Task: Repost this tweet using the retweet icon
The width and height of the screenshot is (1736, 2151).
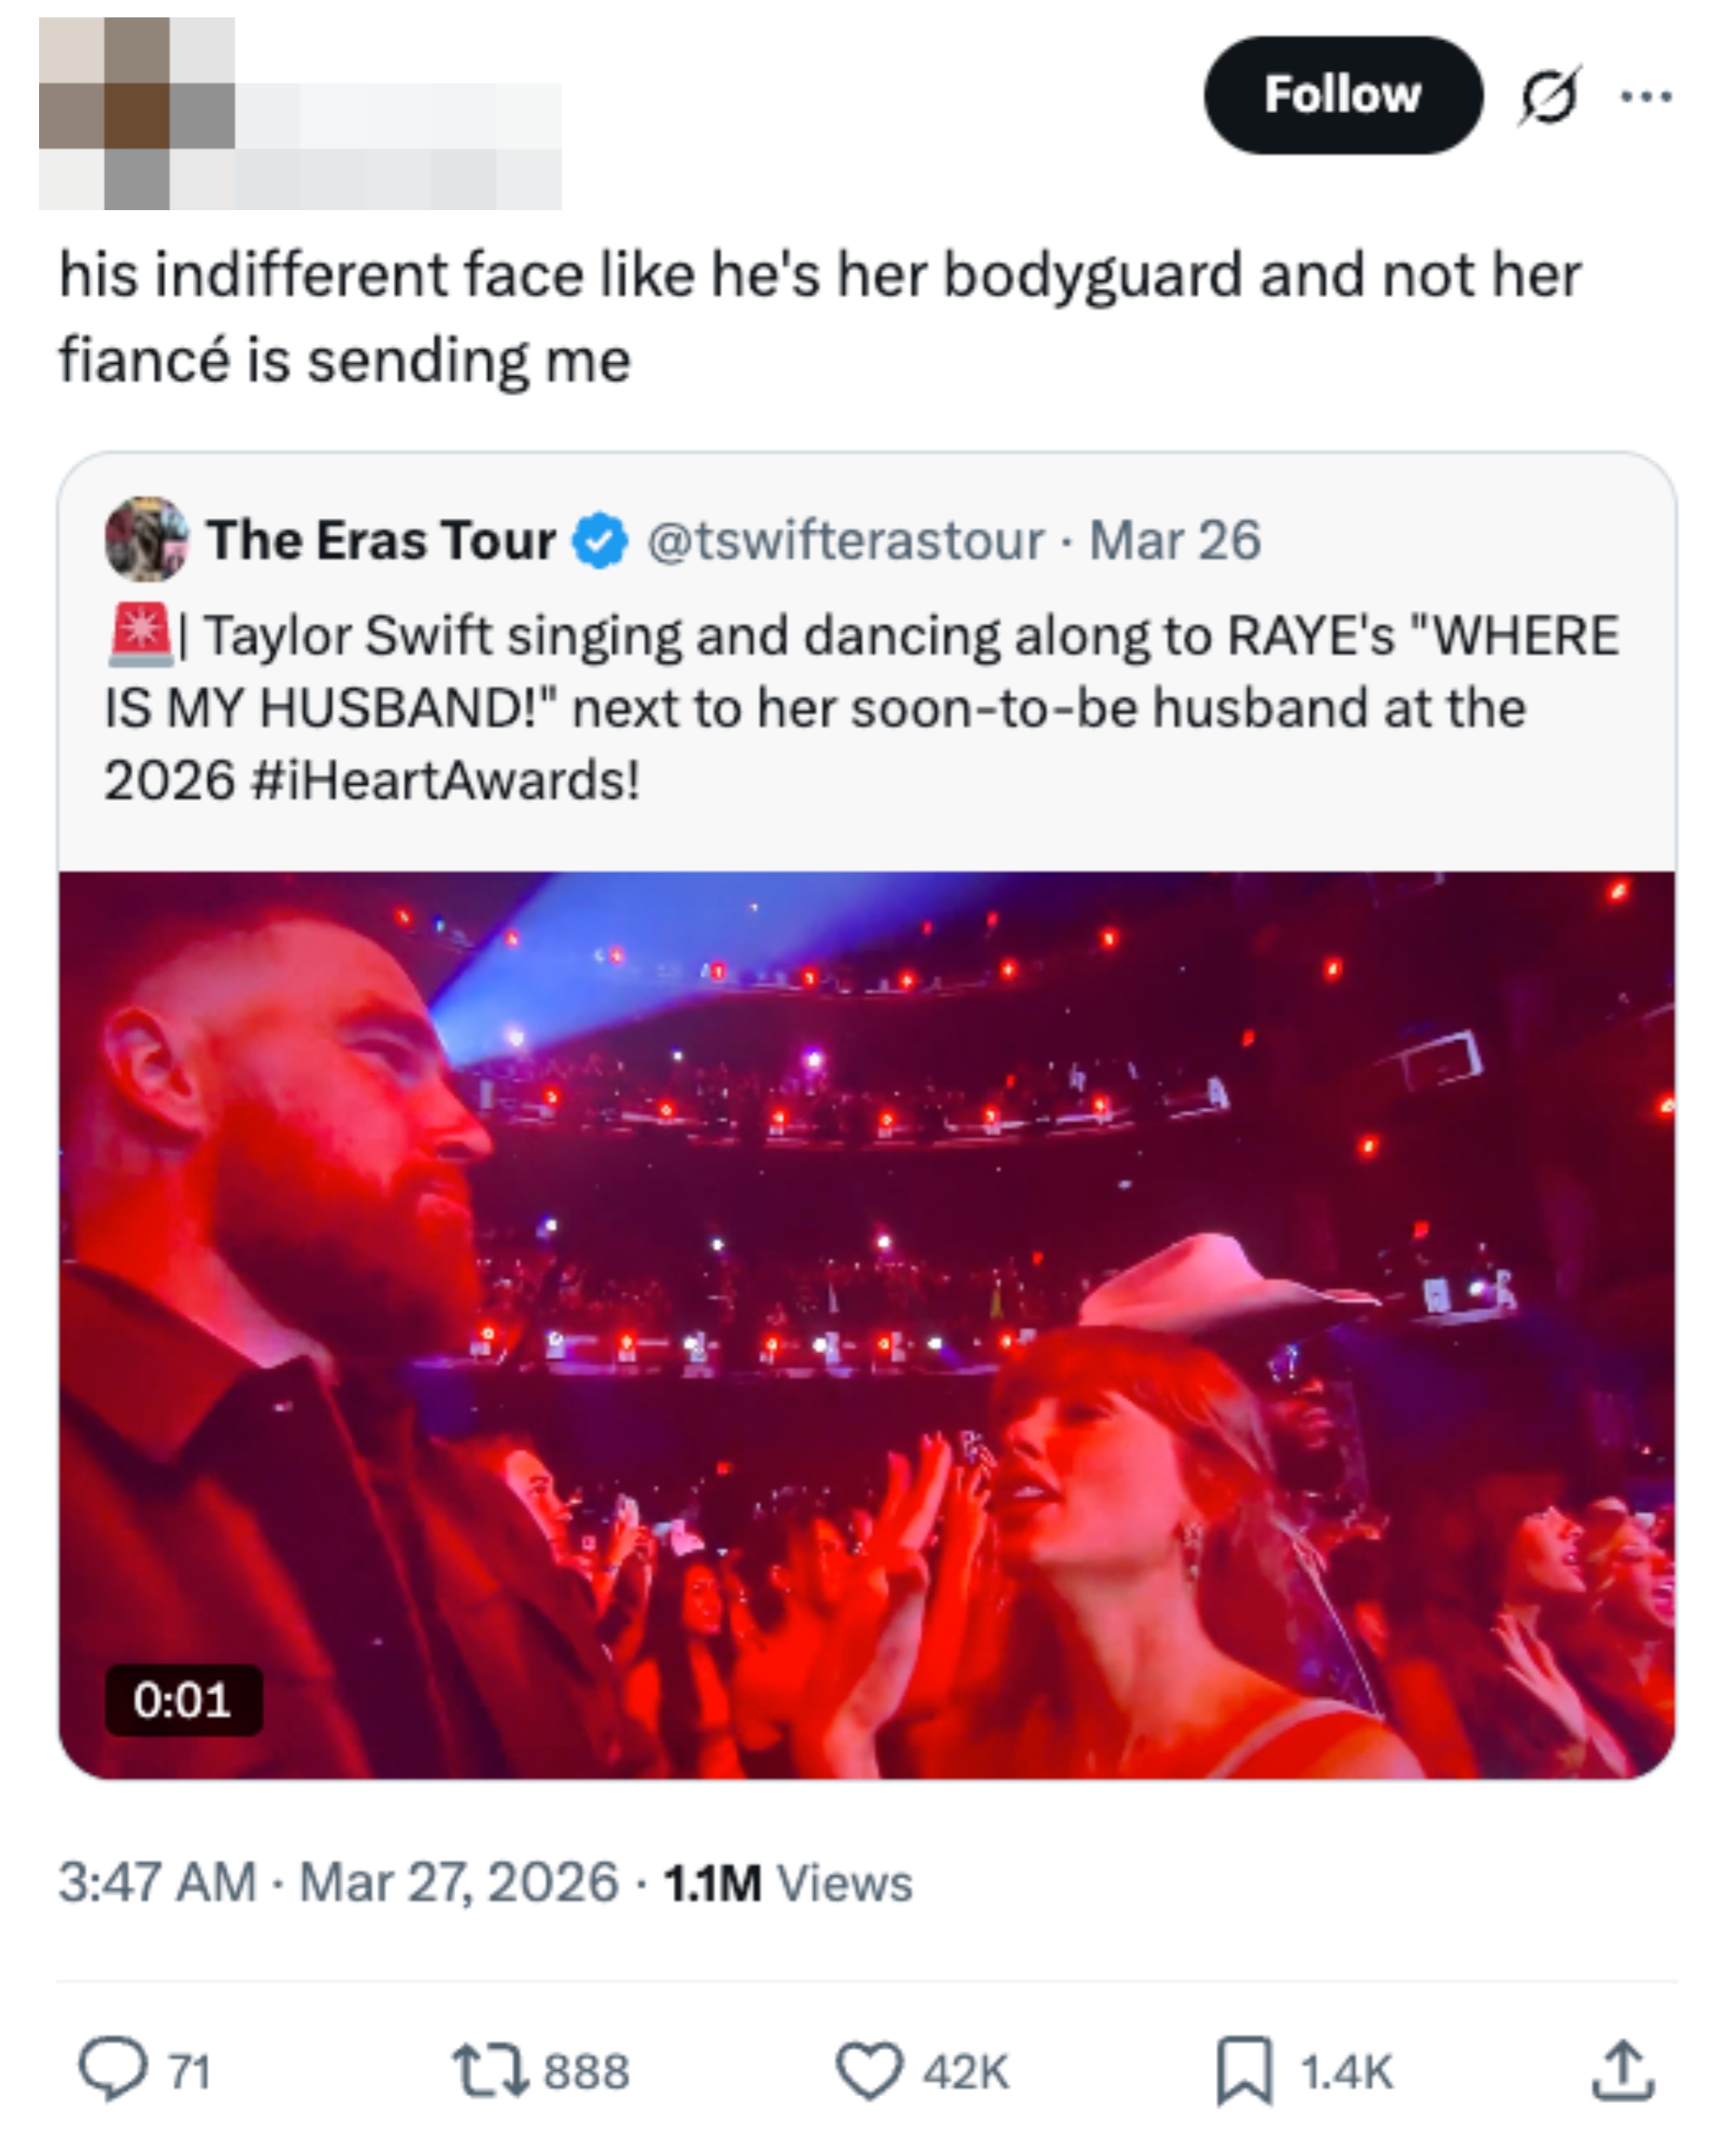Action: tap(490, 2069)
